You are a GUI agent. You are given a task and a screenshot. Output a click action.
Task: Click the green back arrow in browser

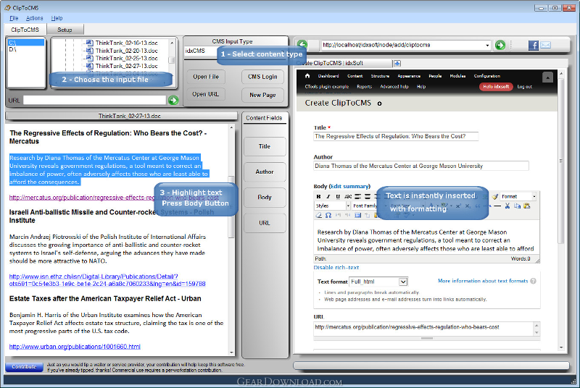(302, 45)
